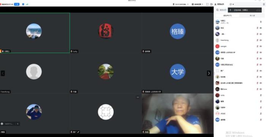Go to the previous page of video tiles

tap(3, 73)
